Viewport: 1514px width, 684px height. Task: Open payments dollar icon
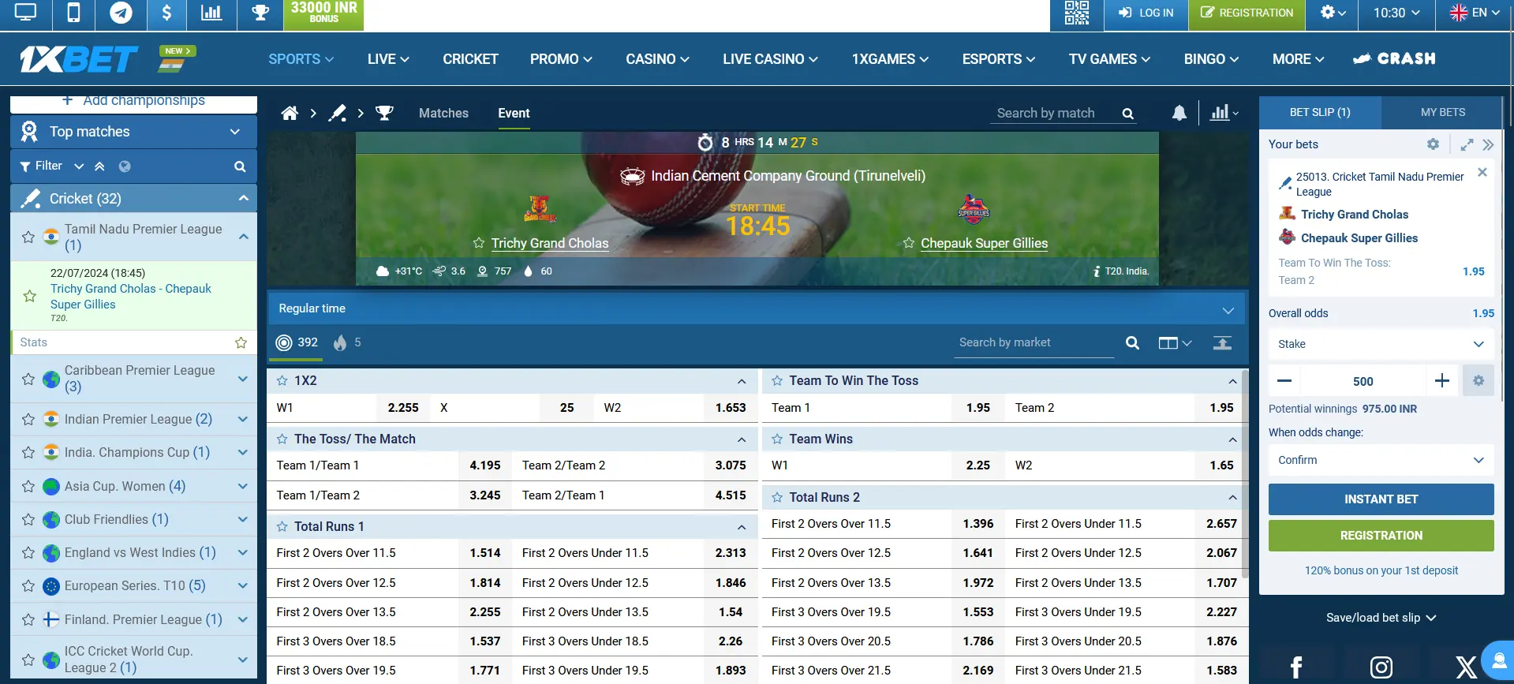pos(166,13)
